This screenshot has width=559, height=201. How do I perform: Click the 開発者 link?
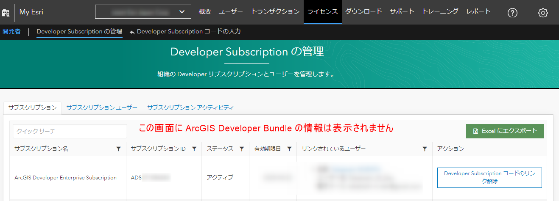[x=11, y=31]
